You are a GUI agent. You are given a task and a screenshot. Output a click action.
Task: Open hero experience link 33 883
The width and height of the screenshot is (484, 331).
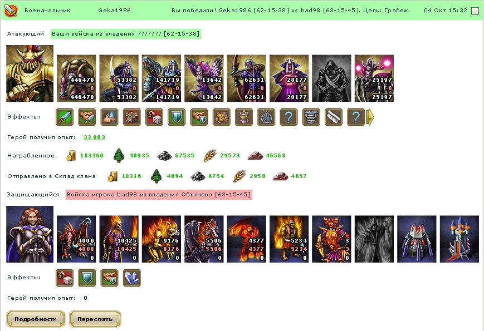(x=94, y=137)
